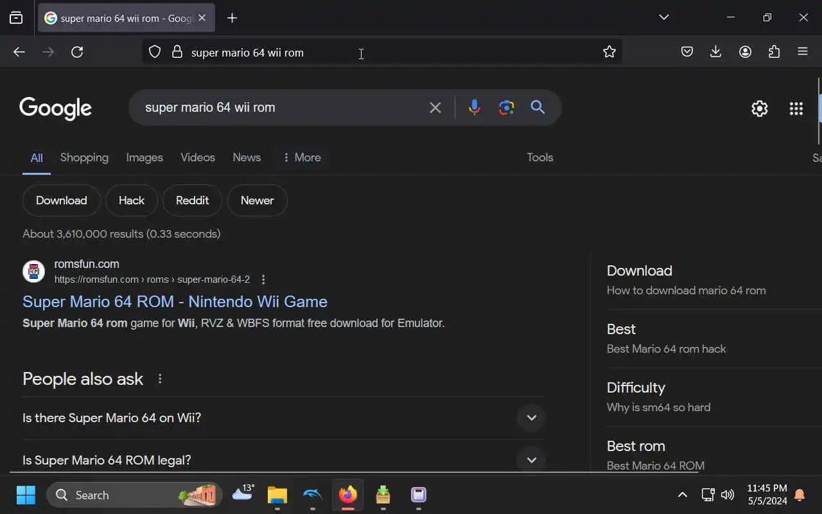822x514 pixels.
Task: Open the Firefox downloads panel
Action: [716, 52]
